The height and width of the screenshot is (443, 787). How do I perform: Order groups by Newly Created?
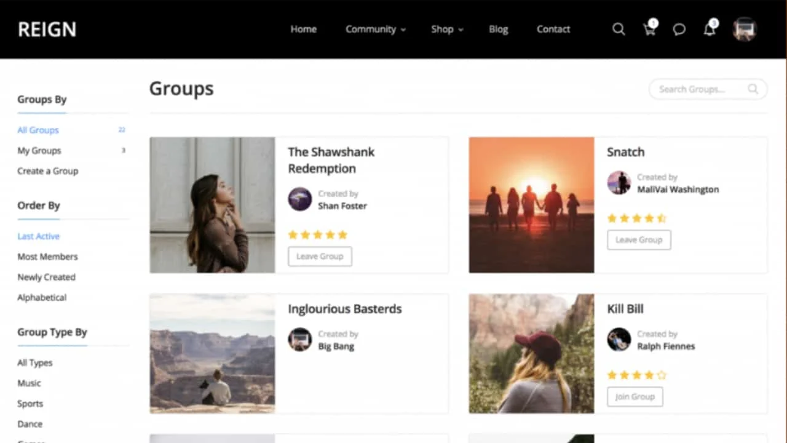point(47,277)
